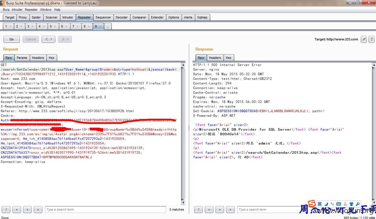Switch to the Scanner tool tab
Viewport: 376px width, 219px height.
(52, 17)
